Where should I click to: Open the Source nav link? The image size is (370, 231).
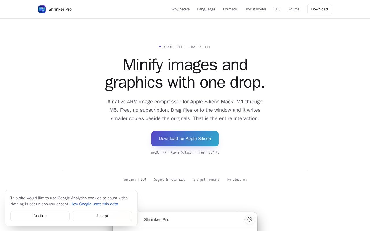click(x=294, y=9)
